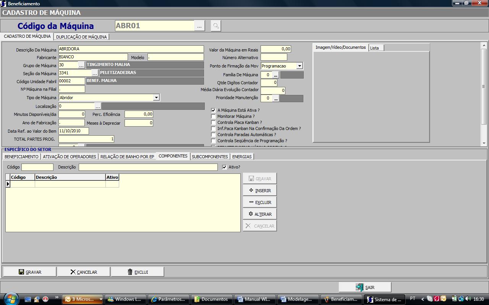Open lookup button next to Código da Máquina
The height and width of the screenshot is (305, 489).
click(x=199, y=26)
